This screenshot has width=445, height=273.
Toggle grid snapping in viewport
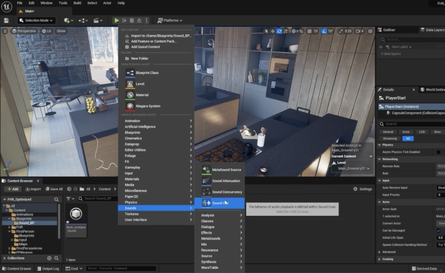(310, 31)
